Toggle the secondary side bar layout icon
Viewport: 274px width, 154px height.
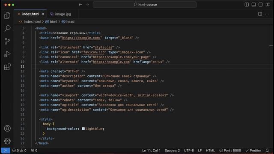(x=261, y=5)
